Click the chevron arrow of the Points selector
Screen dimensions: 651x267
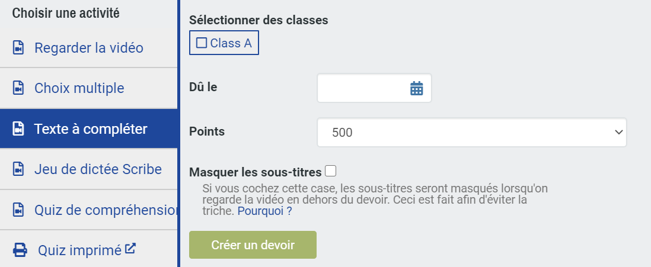click(618, 132)
